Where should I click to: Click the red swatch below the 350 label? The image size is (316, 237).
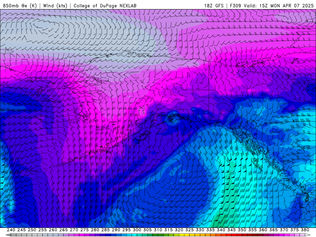point(239,235)
